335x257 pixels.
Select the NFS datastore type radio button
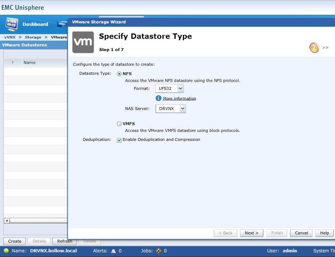tap(119, 74)
